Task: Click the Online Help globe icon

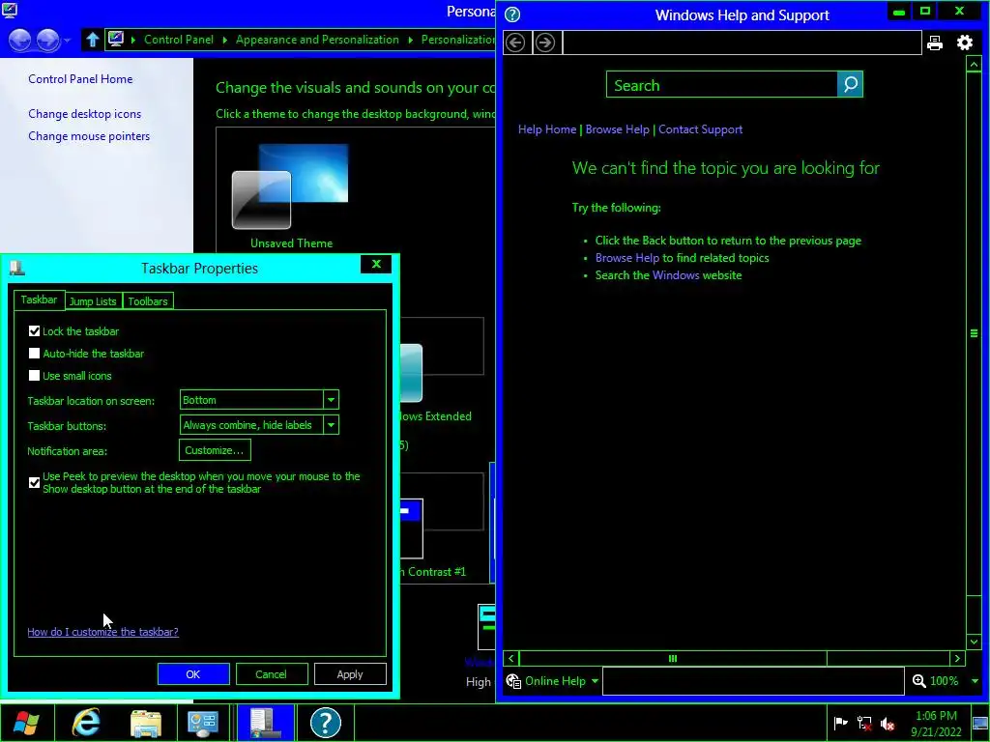Action: (x=513, y=681)
